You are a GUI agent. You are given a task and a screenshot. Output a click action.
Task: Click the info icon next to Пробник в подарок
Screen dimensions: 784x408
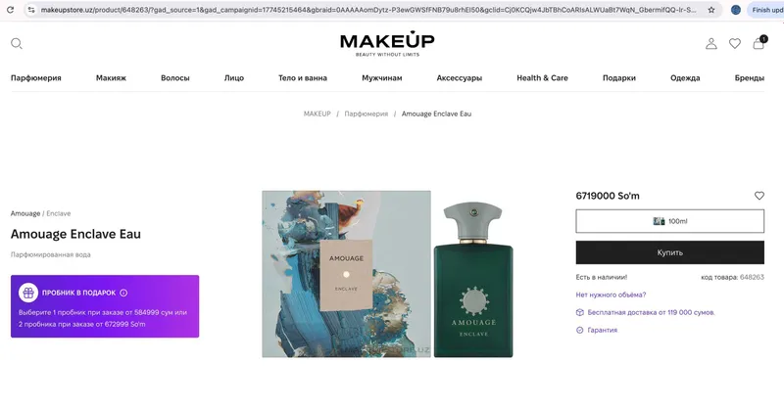(123, 293)
